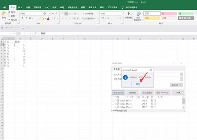Switch to the 页面布局 tab
Image resolution: width=197 pixels, height=140 pixels.
(37, 8)
